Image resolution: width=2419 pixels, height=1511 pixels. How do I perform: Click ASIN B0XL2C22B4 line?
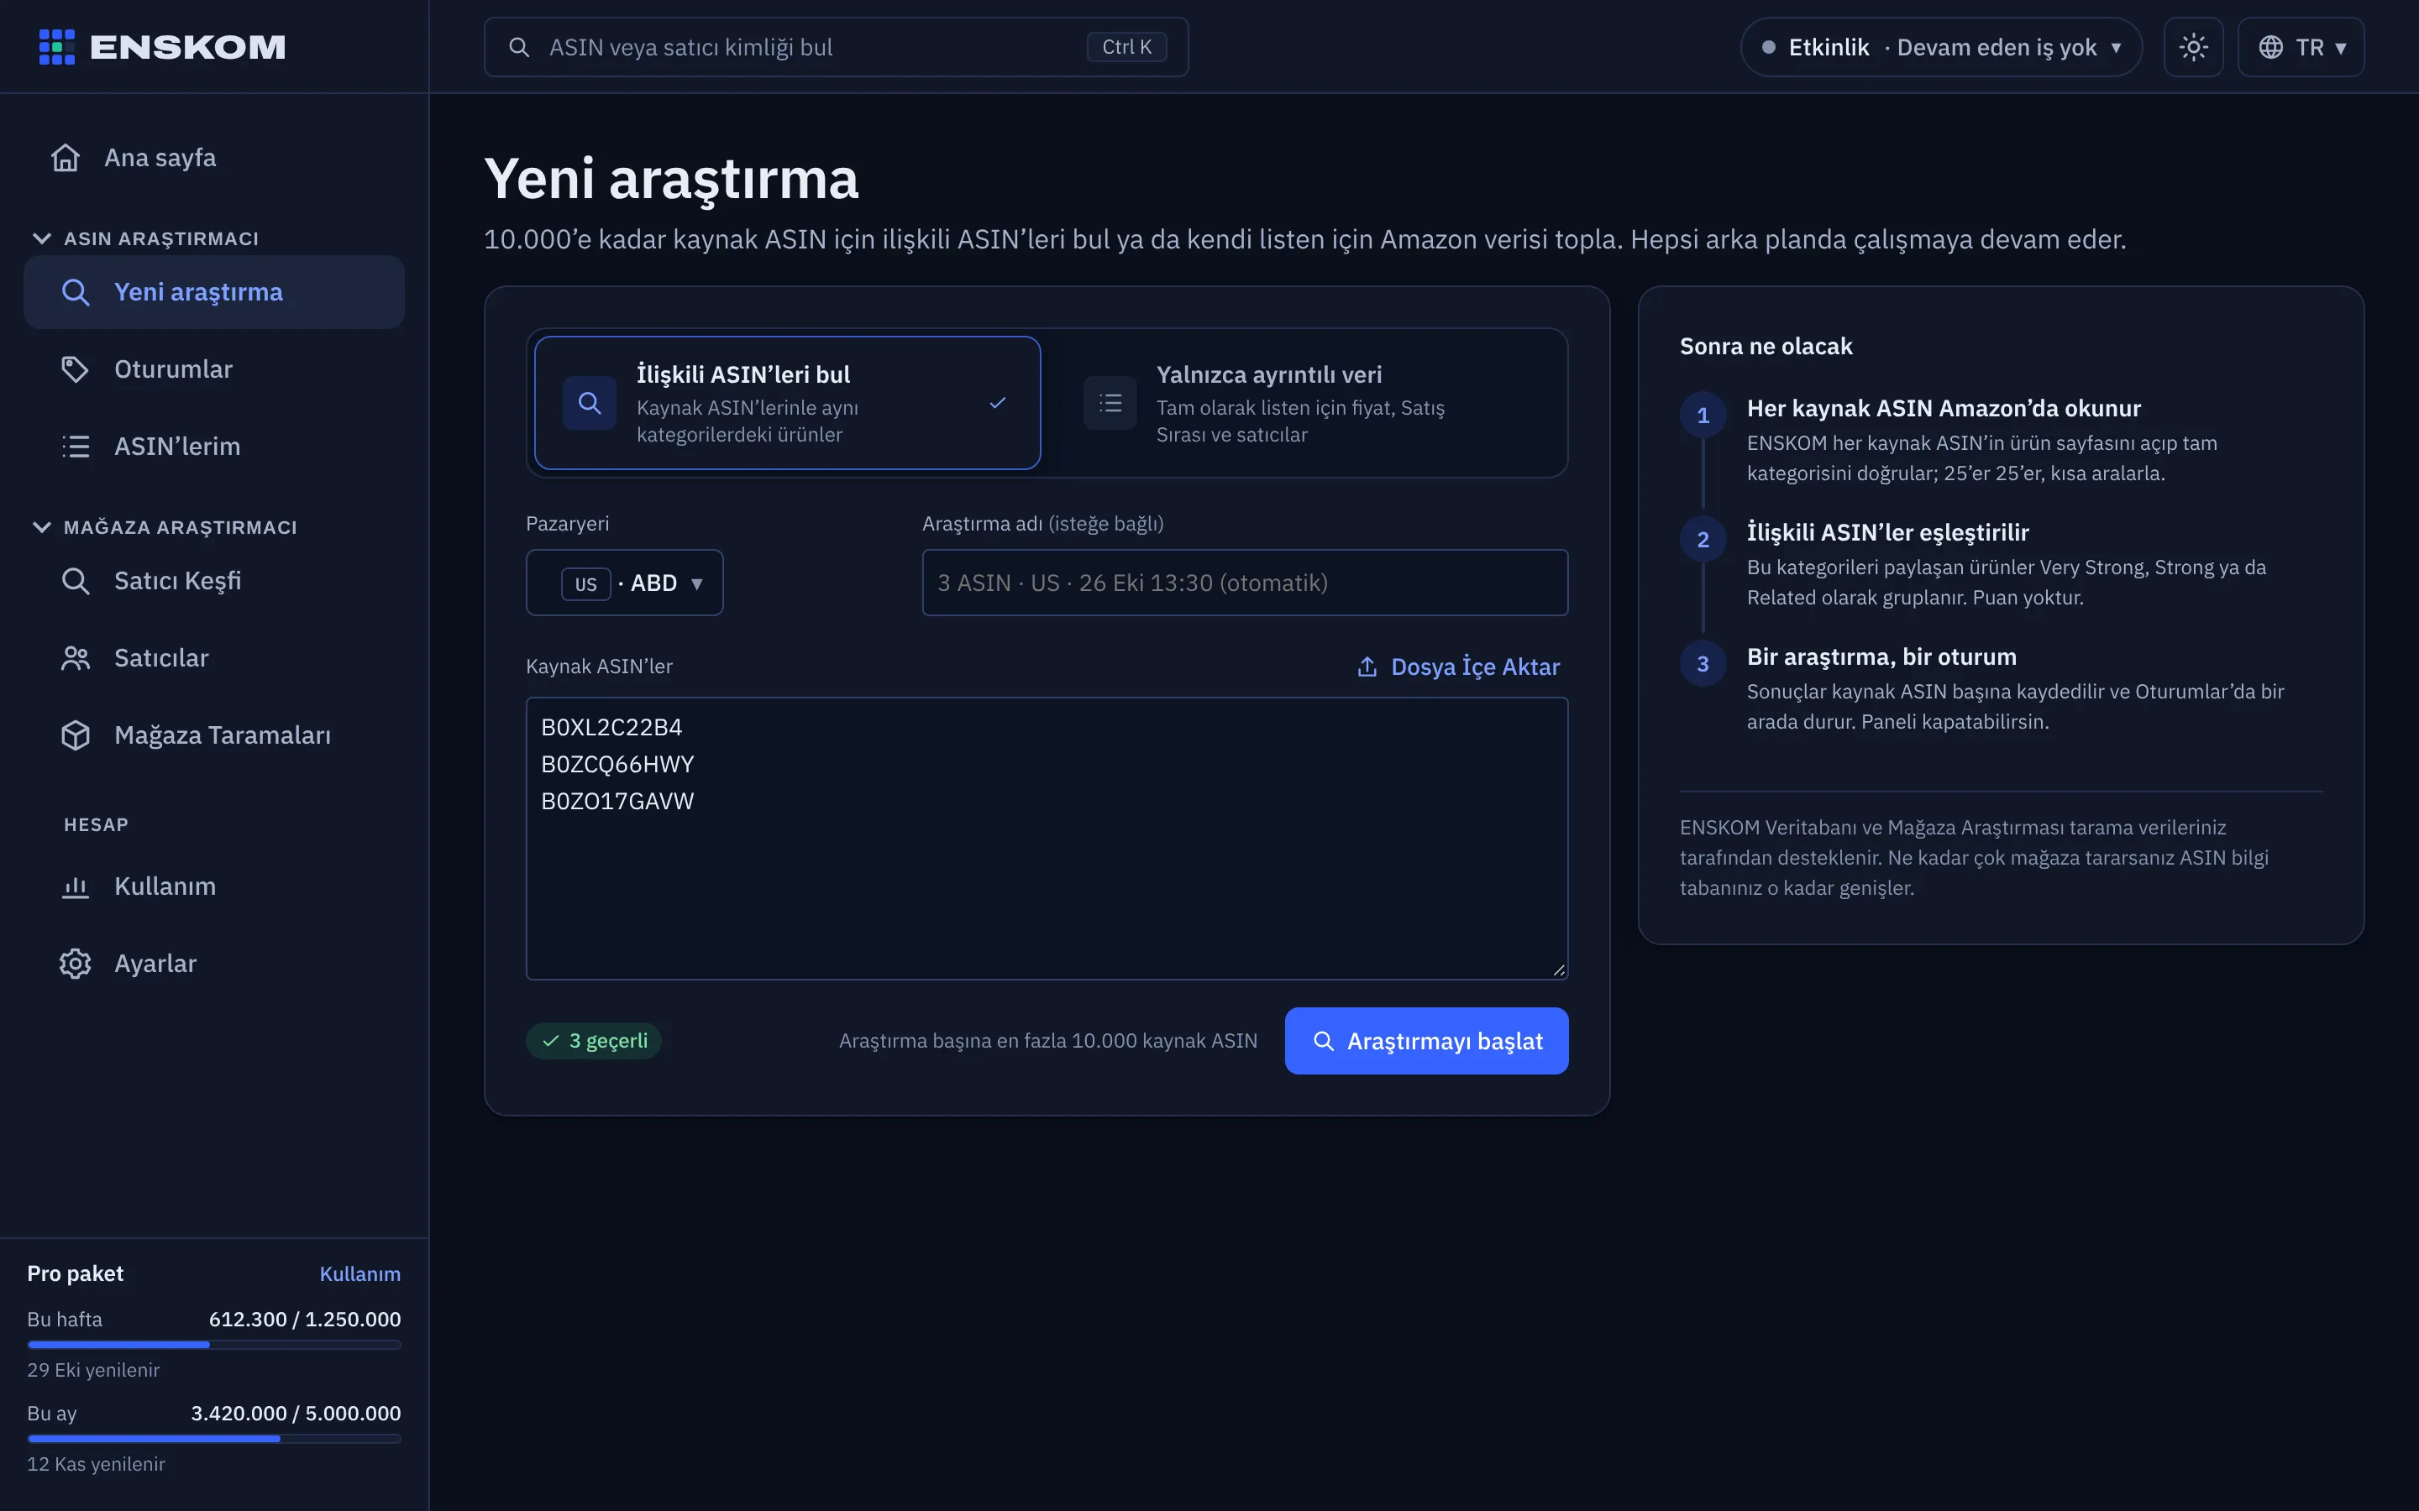pyautogui.click(x=611, y=728)
